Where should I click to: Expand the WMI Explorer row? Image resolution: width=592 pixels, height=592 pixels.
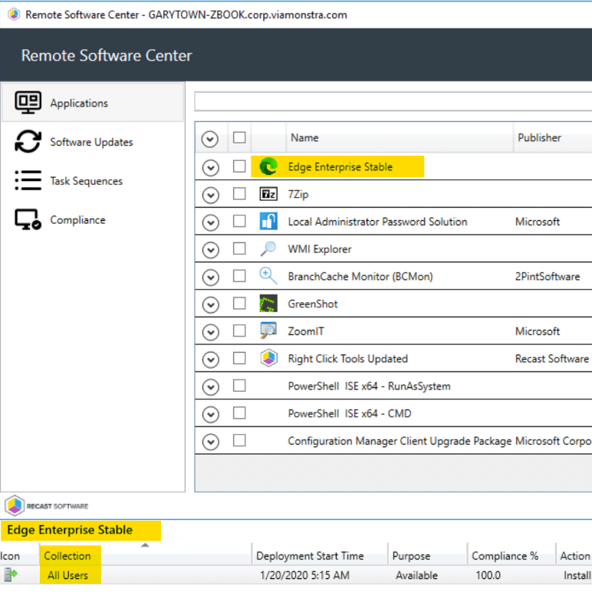(210, 250)
